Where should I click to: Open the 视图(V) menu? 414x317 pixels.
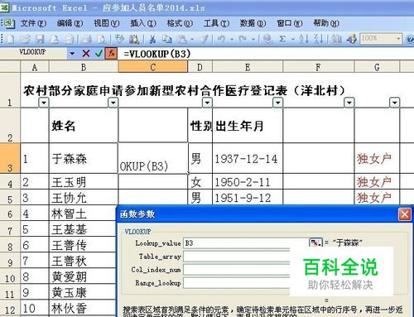[106, 23]
